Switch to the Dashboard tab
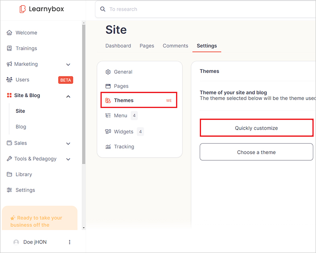This screenshot has width=316, height=253. click(118, 46)
